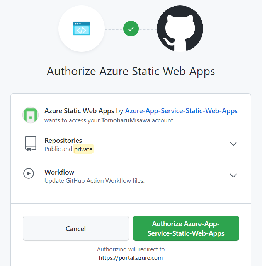
Task: Click the highlighted "private" text
Action: click(x=83, y=149)
